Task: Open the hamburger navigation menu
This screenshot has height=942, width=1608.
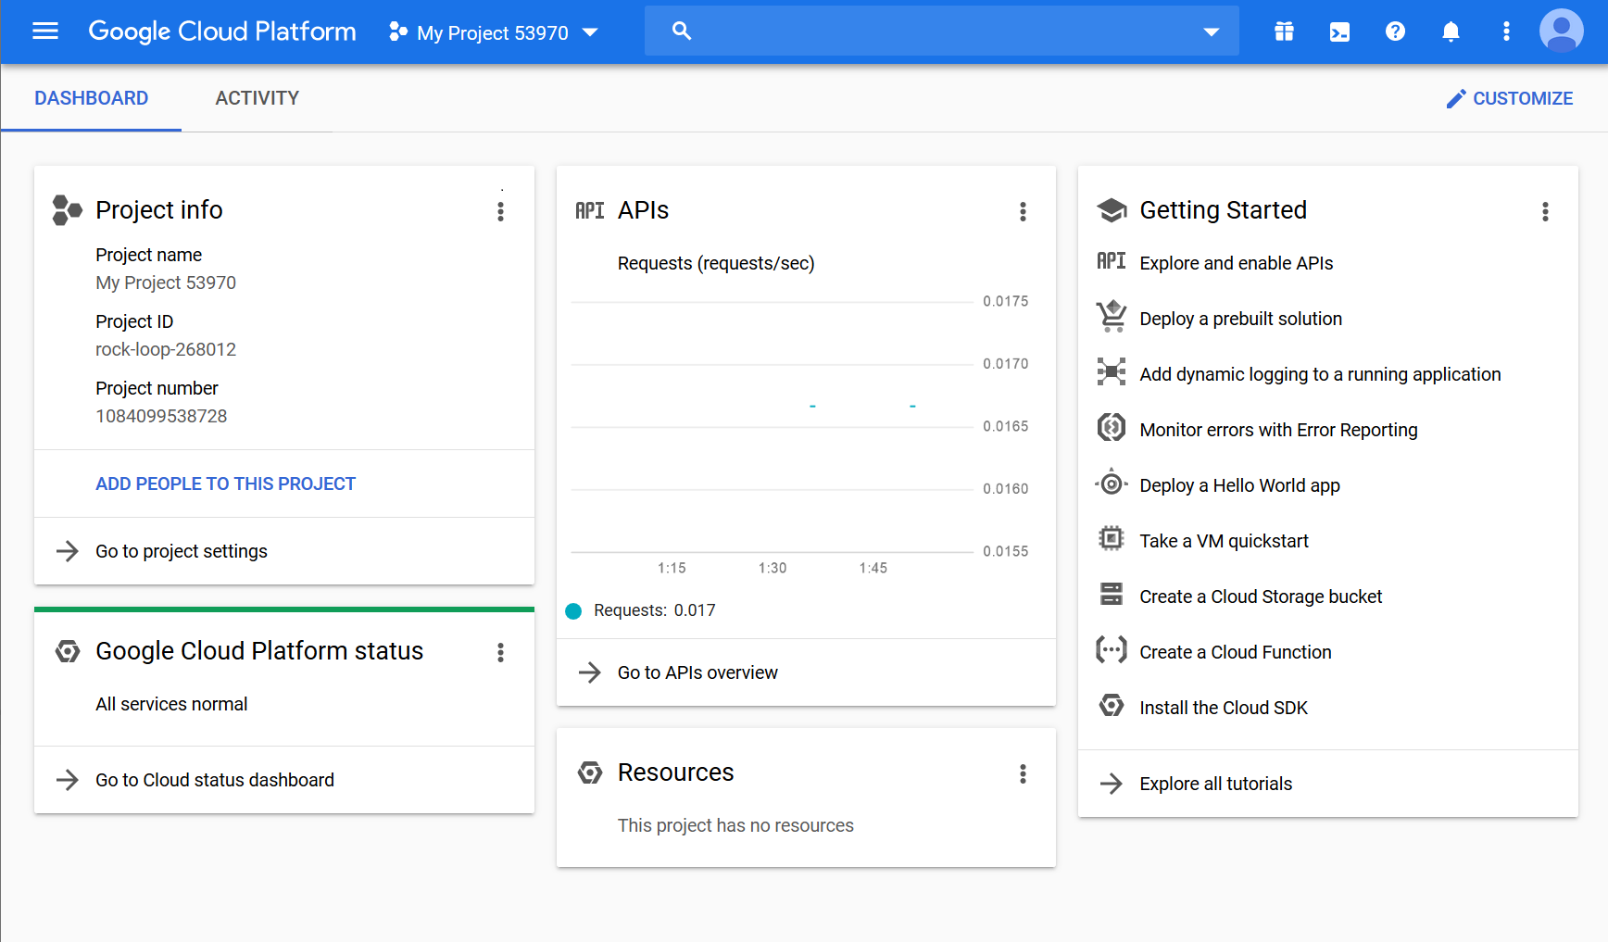Action: 45,31
